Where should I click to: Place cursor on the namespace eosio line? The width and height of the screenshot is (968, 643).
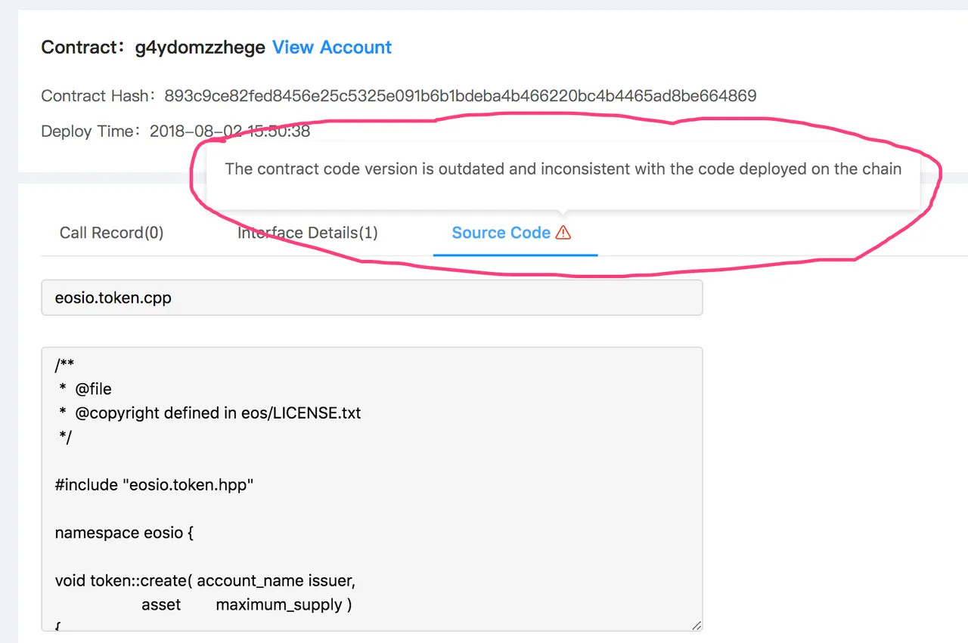125,533
